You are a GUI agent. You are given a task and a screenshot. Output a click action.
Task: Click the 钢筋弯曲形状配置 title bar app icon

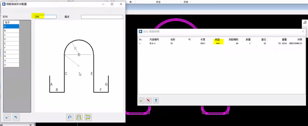pyautogui.click(x=4, y=4)
